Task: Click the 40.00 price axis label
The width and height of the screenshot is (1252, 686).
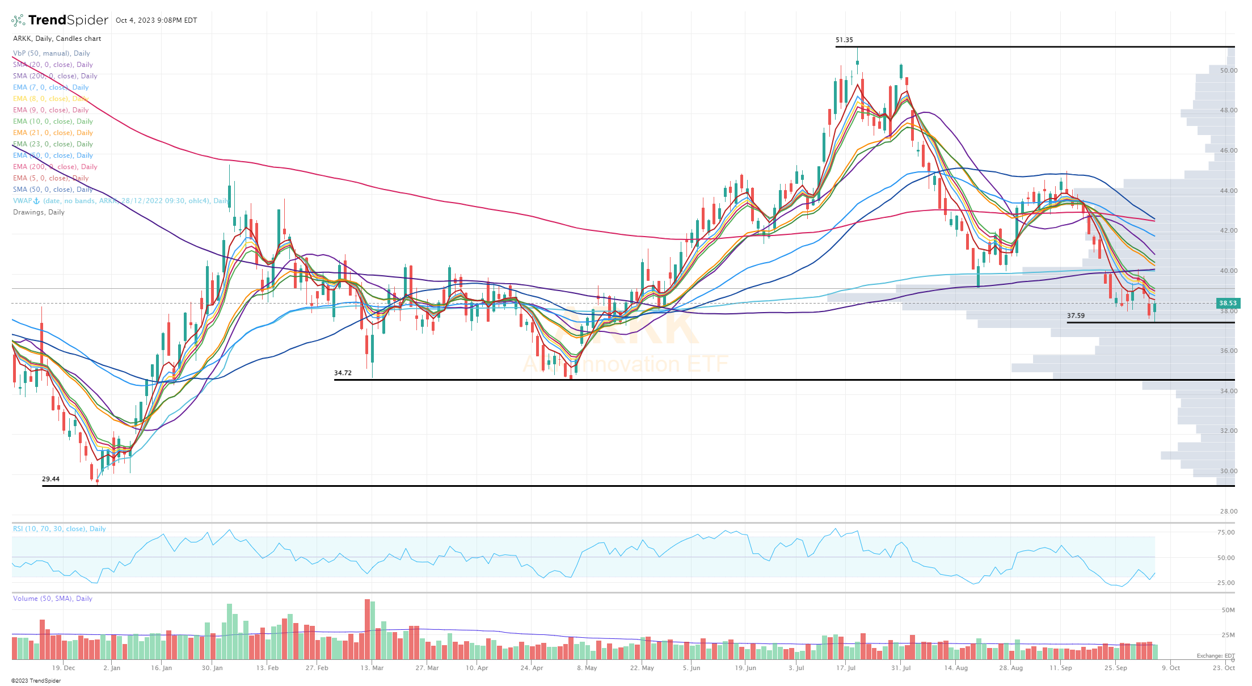Action: pyautogui.click(x=1229, y=271)
